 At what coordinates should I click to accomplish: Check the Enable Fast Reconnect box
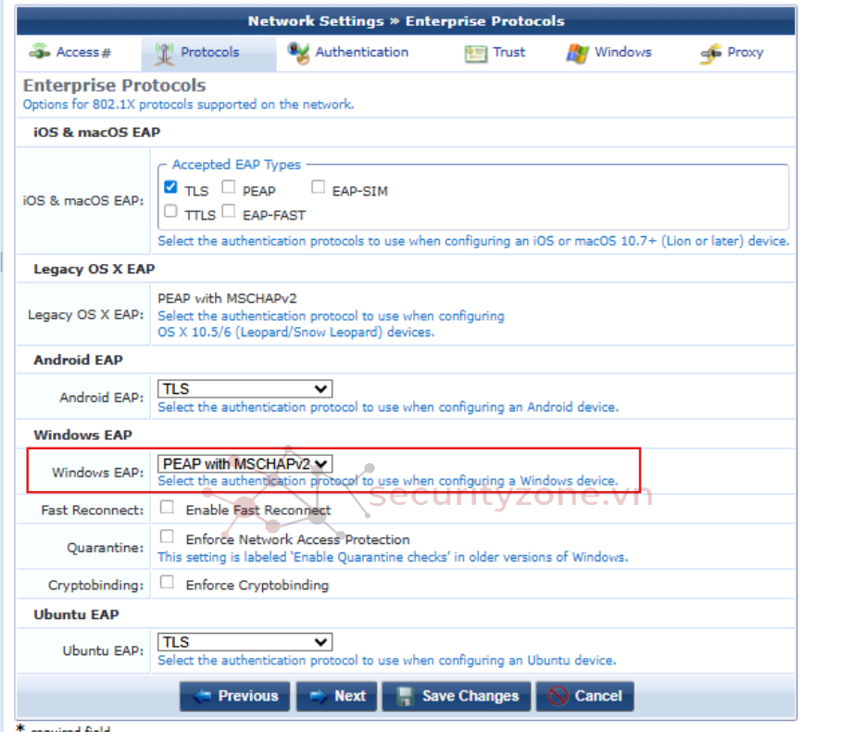[x=168, y=508]
